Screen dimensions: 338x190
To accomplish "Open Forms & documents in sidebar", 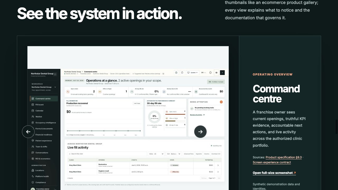I will [x=44, y=129].
